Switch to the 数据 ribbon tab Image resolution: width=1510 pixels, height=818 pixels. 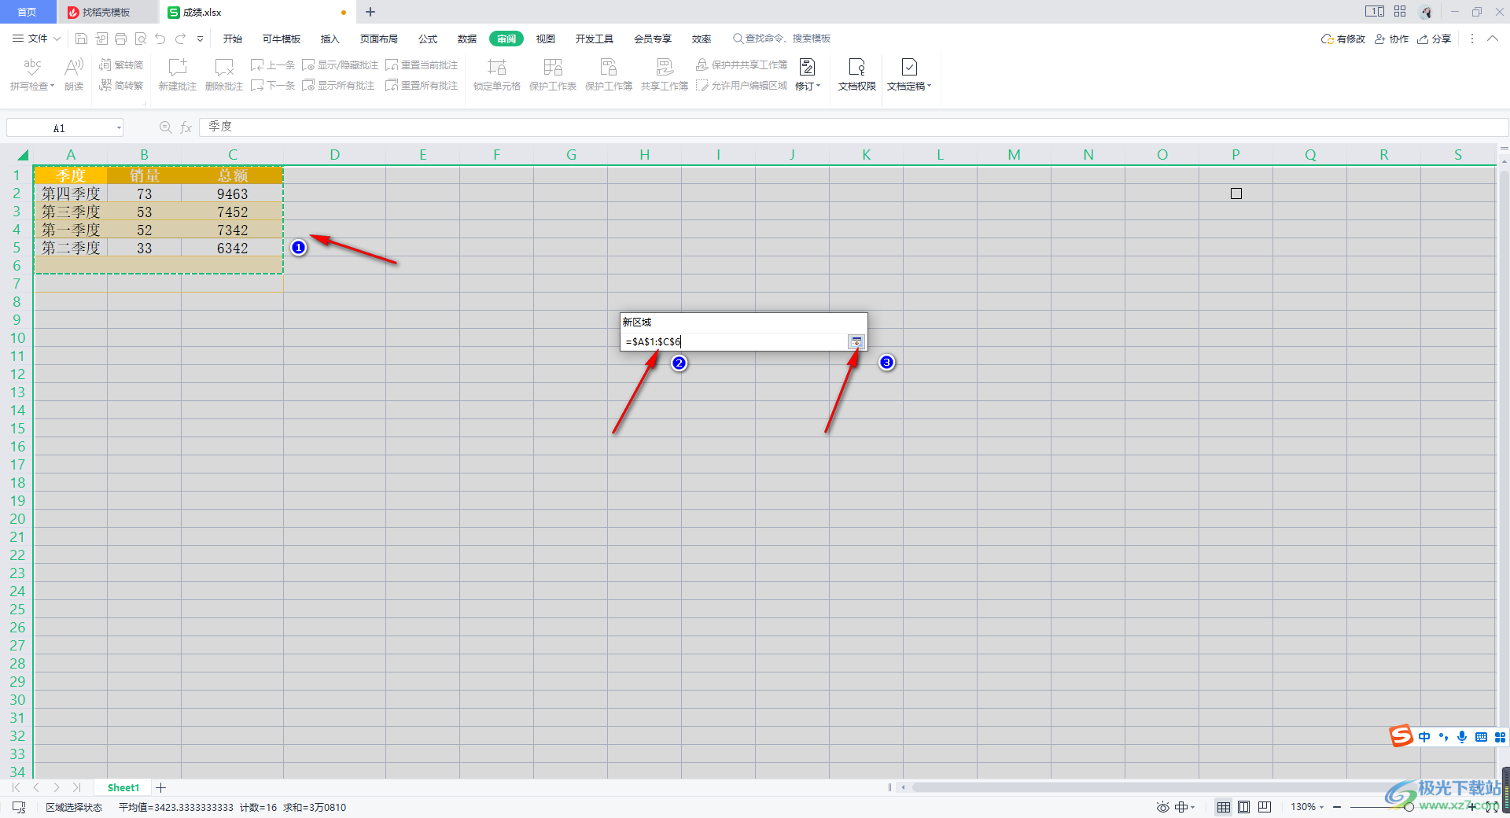tap(467, 39)
